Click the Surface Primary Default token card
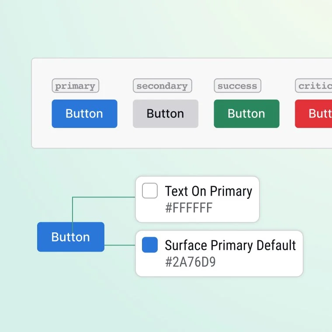332x332 pixels. [x=219, y=253]
